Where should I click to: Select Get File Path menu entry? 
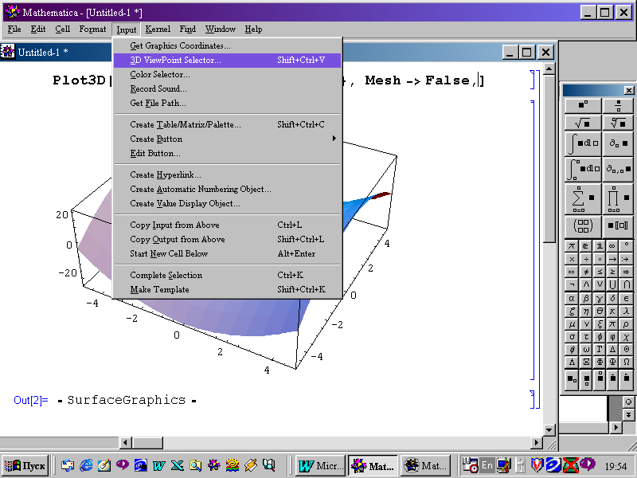227,104
